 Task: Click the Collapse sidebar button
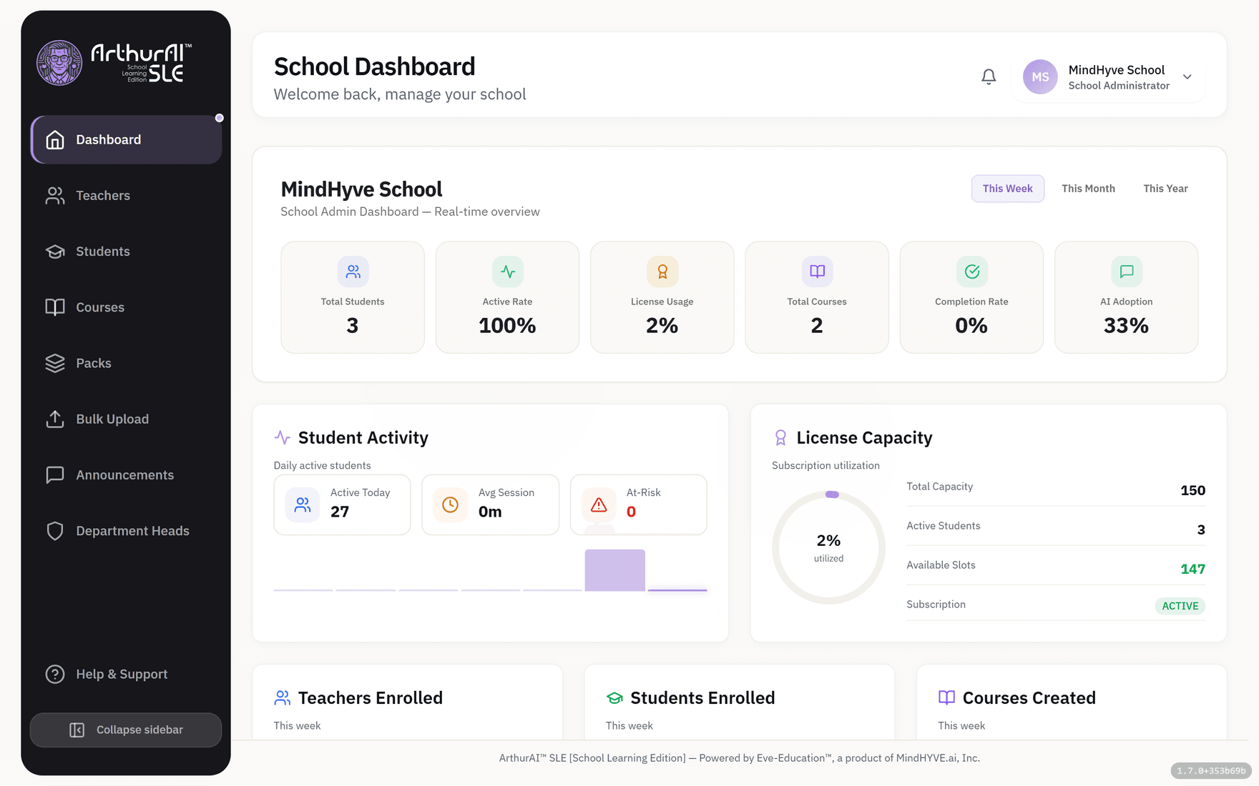(x=126, y=730)
